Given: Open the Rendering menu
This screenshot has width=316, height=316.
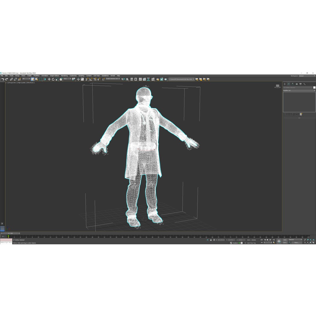Looking at the screenshot, I should pos(64,76).
